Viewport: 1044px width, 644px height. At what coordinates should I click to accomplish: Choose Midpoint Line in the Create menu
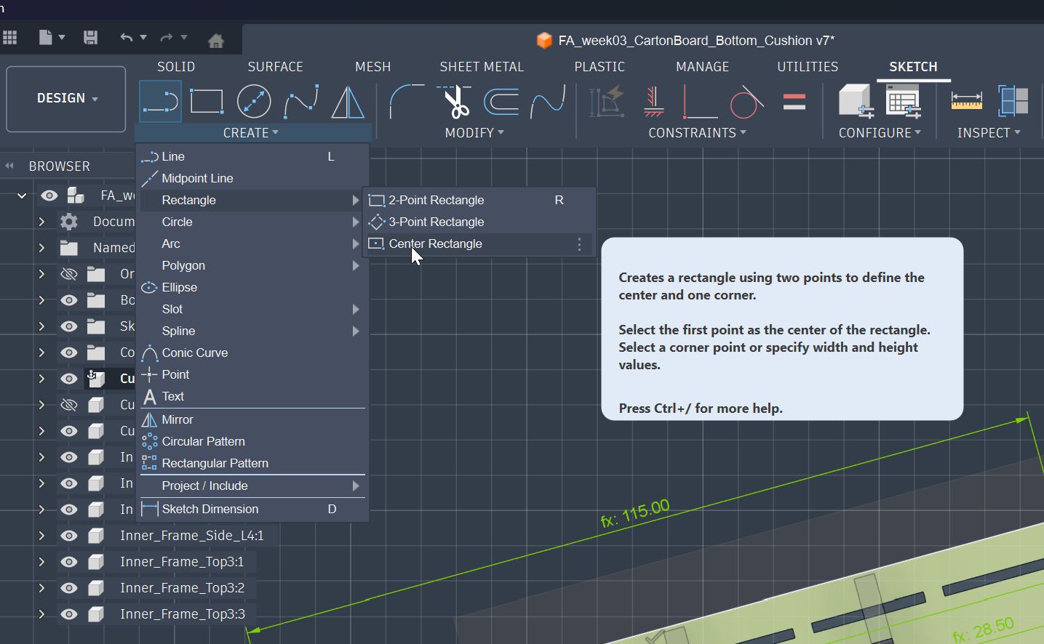pyautogui.click(x=252, y=178)
